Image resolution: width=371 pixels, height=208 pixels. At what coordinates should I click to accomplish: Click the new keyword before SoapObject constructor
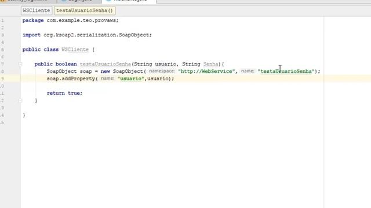[106, 72]
